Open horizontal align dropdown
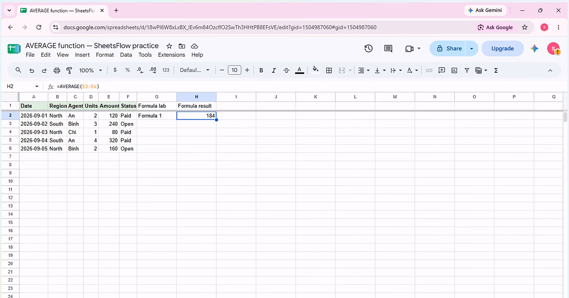This screenshot has width=569, height=298. coord(364,70)
